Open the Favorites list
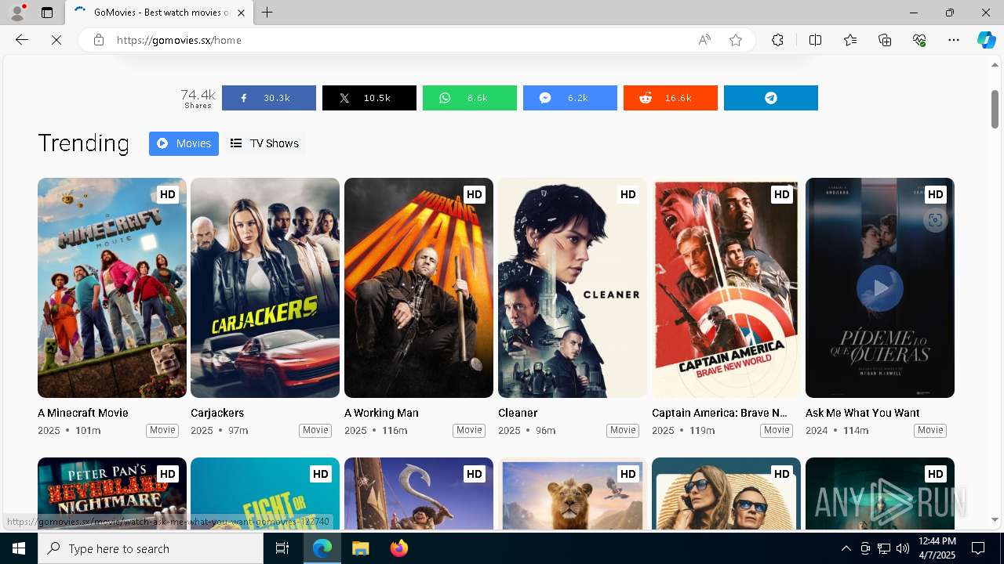The height and width of the screenshot is (564, 1004). (850, 40)
